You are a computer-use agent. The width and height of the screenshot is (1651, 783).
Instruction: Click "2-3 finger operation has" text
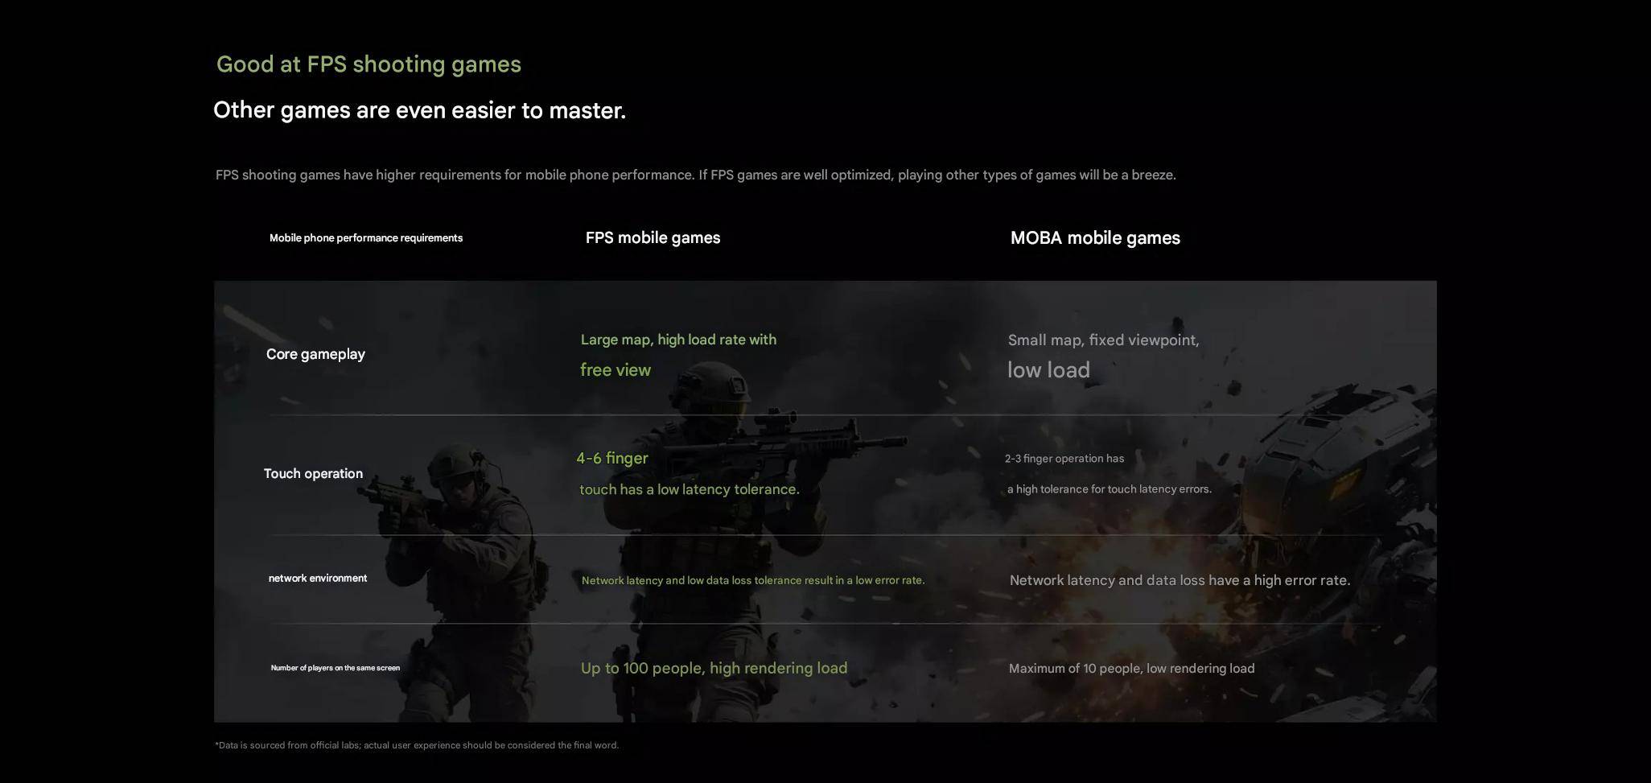click(x=1064, y=459)
